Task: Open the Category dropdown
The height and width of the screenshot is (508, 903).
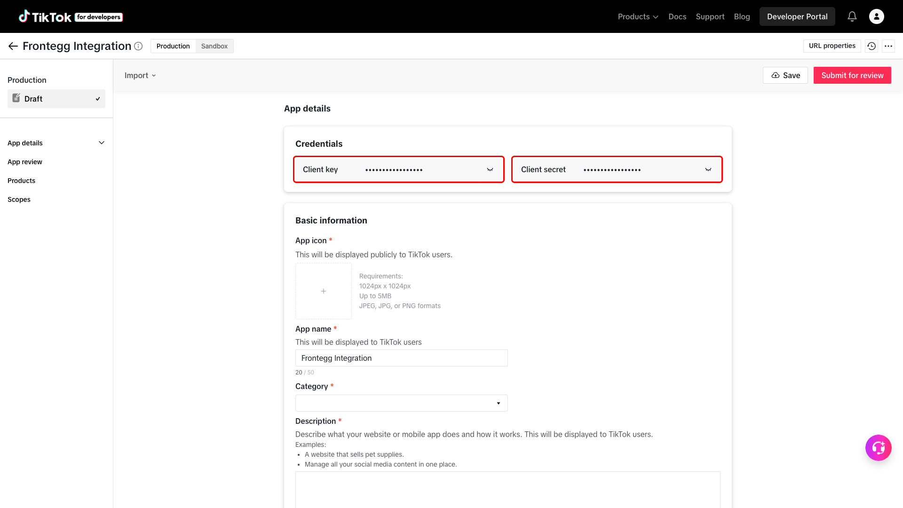Action: point(402,403)
